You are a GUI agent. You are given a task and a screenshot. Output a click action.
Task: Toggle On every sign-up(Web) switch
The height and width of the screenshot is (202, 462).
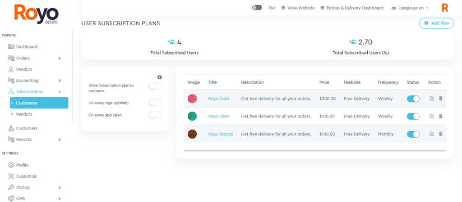tap(155, 103)
